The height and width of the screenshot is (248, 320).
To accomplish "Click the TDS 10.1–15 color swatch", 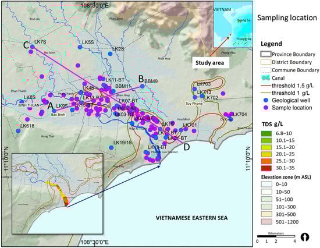I will point(266,140).
